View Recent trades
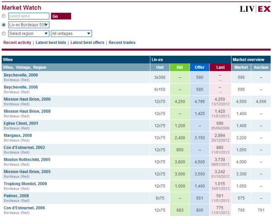The image size is (272, 216). point(122,43)
